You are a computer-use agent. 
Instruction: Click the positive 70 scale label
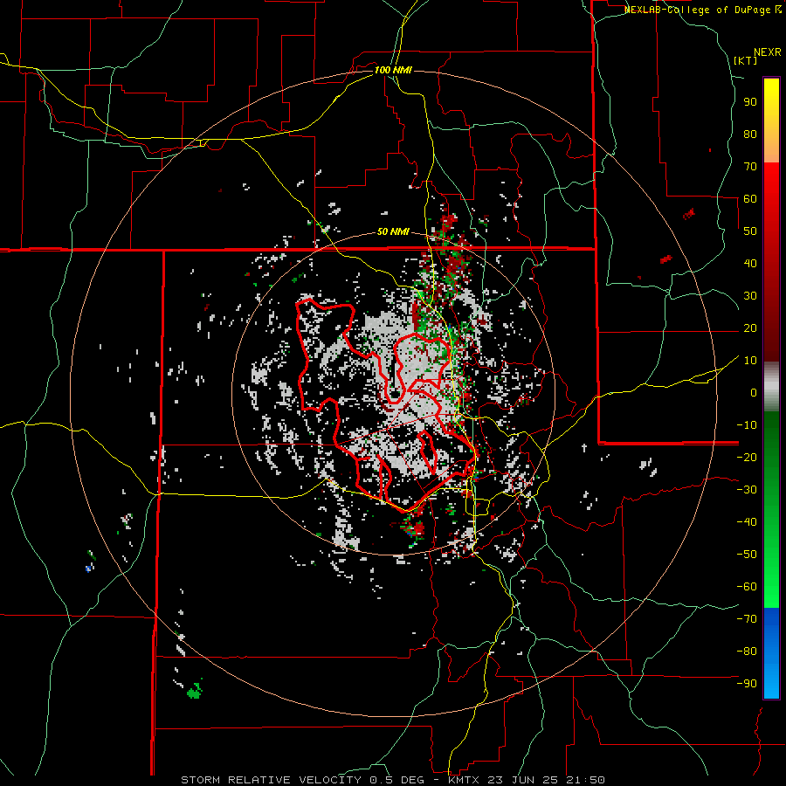(750, 167)
